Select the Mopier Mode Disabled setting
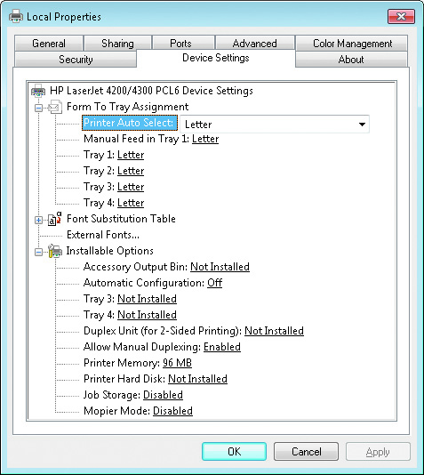The image size is (424, 475). (x=172, y=411)
